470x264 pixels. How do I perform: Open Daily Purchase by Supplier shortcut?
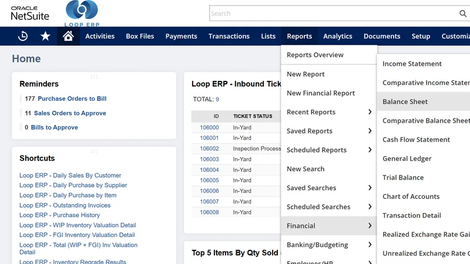click(x=73, y=185)
